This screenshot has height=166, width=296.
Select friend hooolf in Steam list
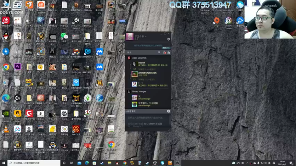[150, 64]
